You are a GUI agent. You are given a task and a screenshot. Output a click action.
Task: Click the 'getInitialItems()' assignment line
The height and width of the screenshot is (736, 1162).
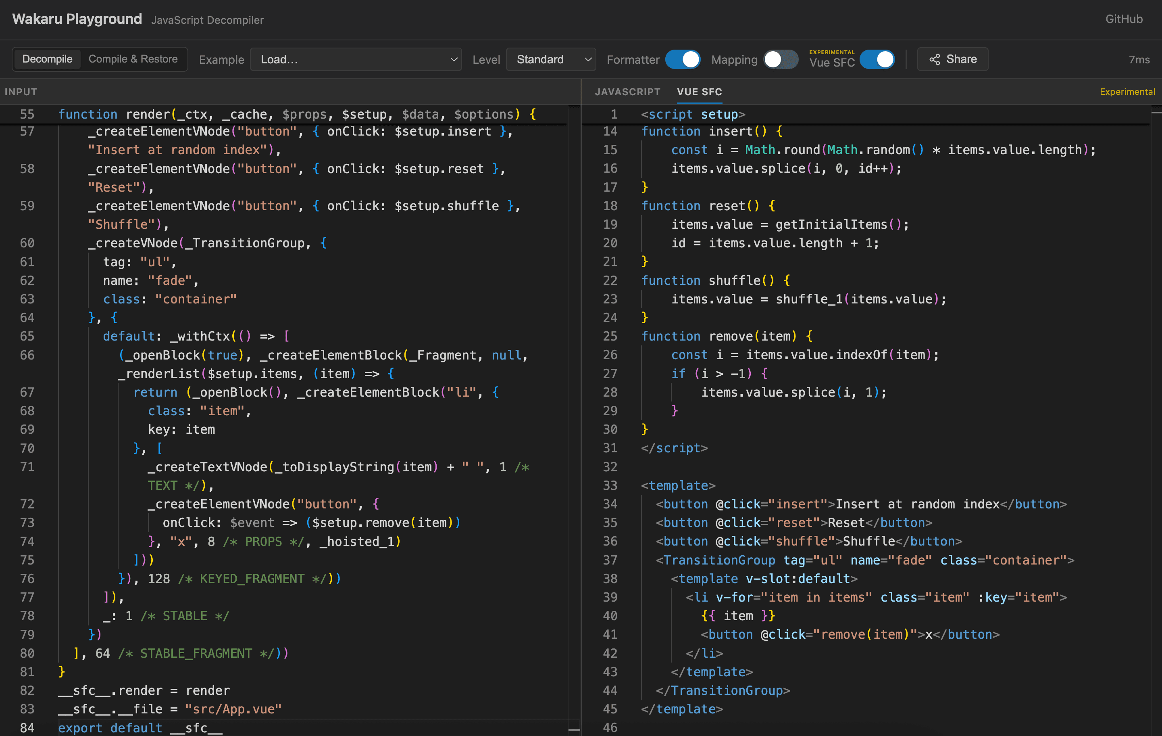(790, 224)
